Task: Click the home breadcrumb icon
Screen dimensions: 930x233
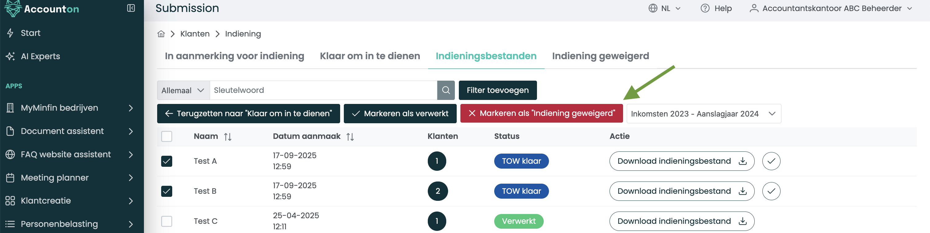Action: tap(161, 34)
